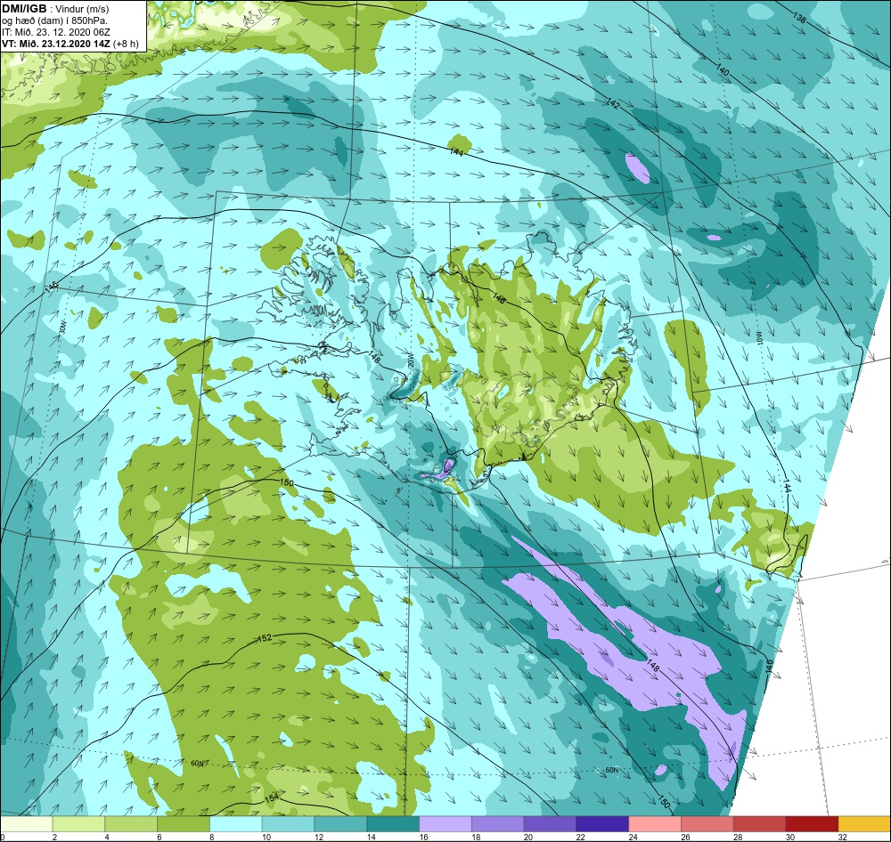Click the orange above-32 m/s legend swatch
This screenshot has height=842, width=891.
pos(864,824)
